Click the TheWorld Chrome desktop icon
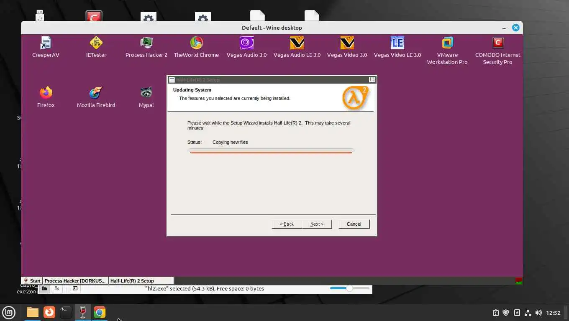This screenshot has height=321, width=569. [x=196, y=47]
